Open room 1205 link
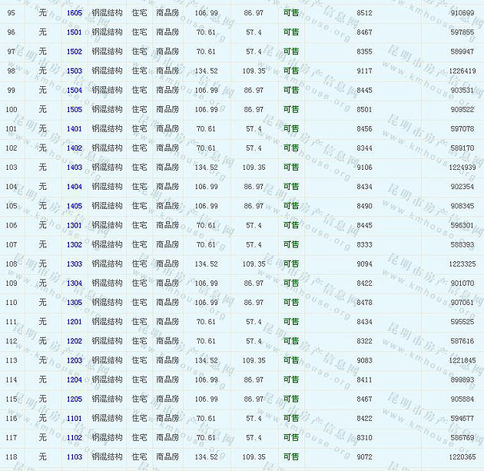 75,400
